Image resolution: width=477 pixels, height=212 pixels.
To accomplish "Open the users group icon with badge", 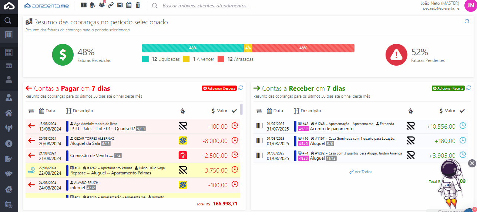I will (102, 5).
